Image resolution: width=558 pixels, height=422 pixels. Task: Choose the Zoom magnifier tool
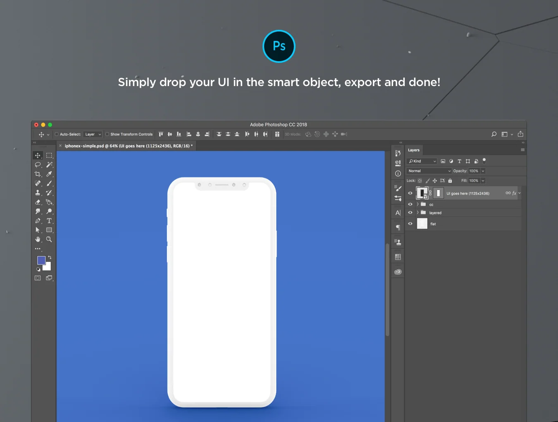pos(49,240)
